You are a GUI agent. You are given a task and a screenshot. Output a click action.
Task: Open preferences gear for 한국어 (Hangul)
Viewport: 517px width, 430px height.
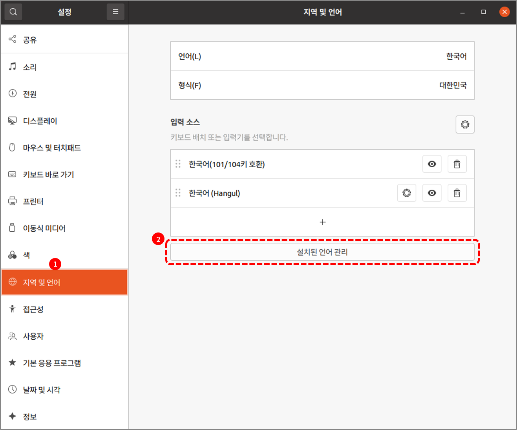pyautogui.click(x=407, y=193)
